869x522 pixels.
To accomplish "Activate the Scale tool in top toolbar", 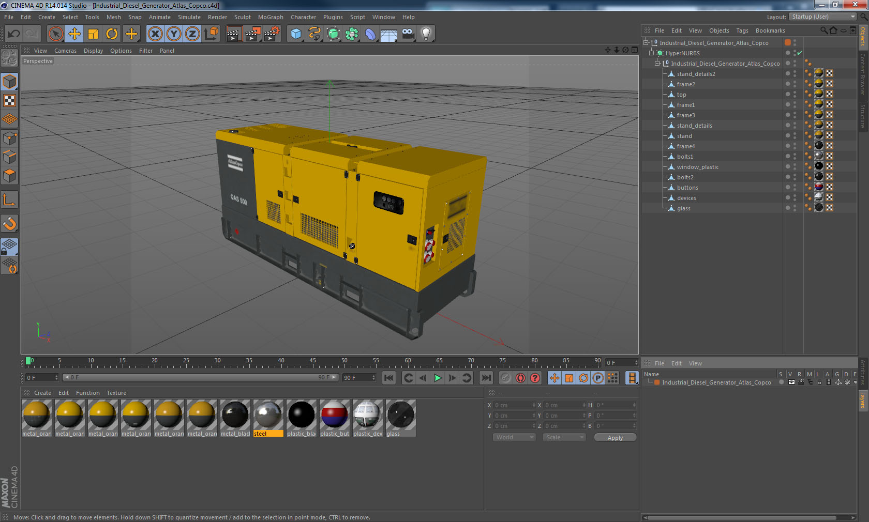I will [93, 34].
